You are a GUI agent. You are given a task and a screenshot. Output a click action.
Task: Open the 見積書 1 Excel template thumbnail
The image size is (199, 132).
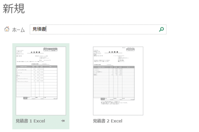41,81
